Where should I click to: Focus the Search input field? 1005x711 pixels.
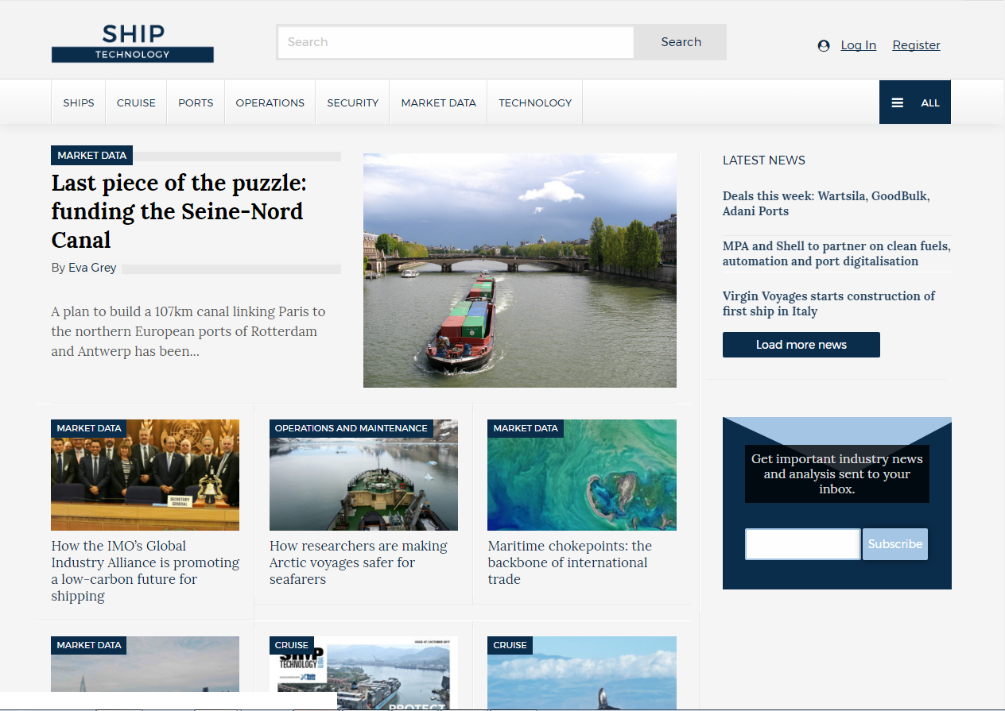(456, 42)
